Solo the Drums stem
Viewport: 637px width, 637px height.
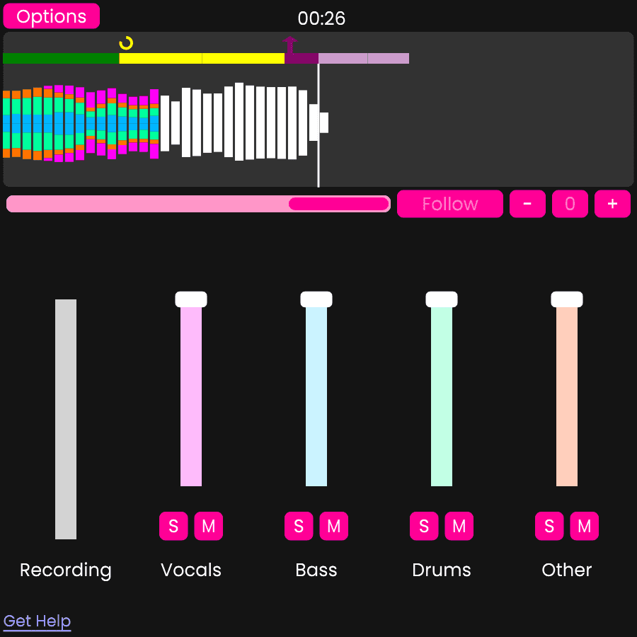pos(424,526)
